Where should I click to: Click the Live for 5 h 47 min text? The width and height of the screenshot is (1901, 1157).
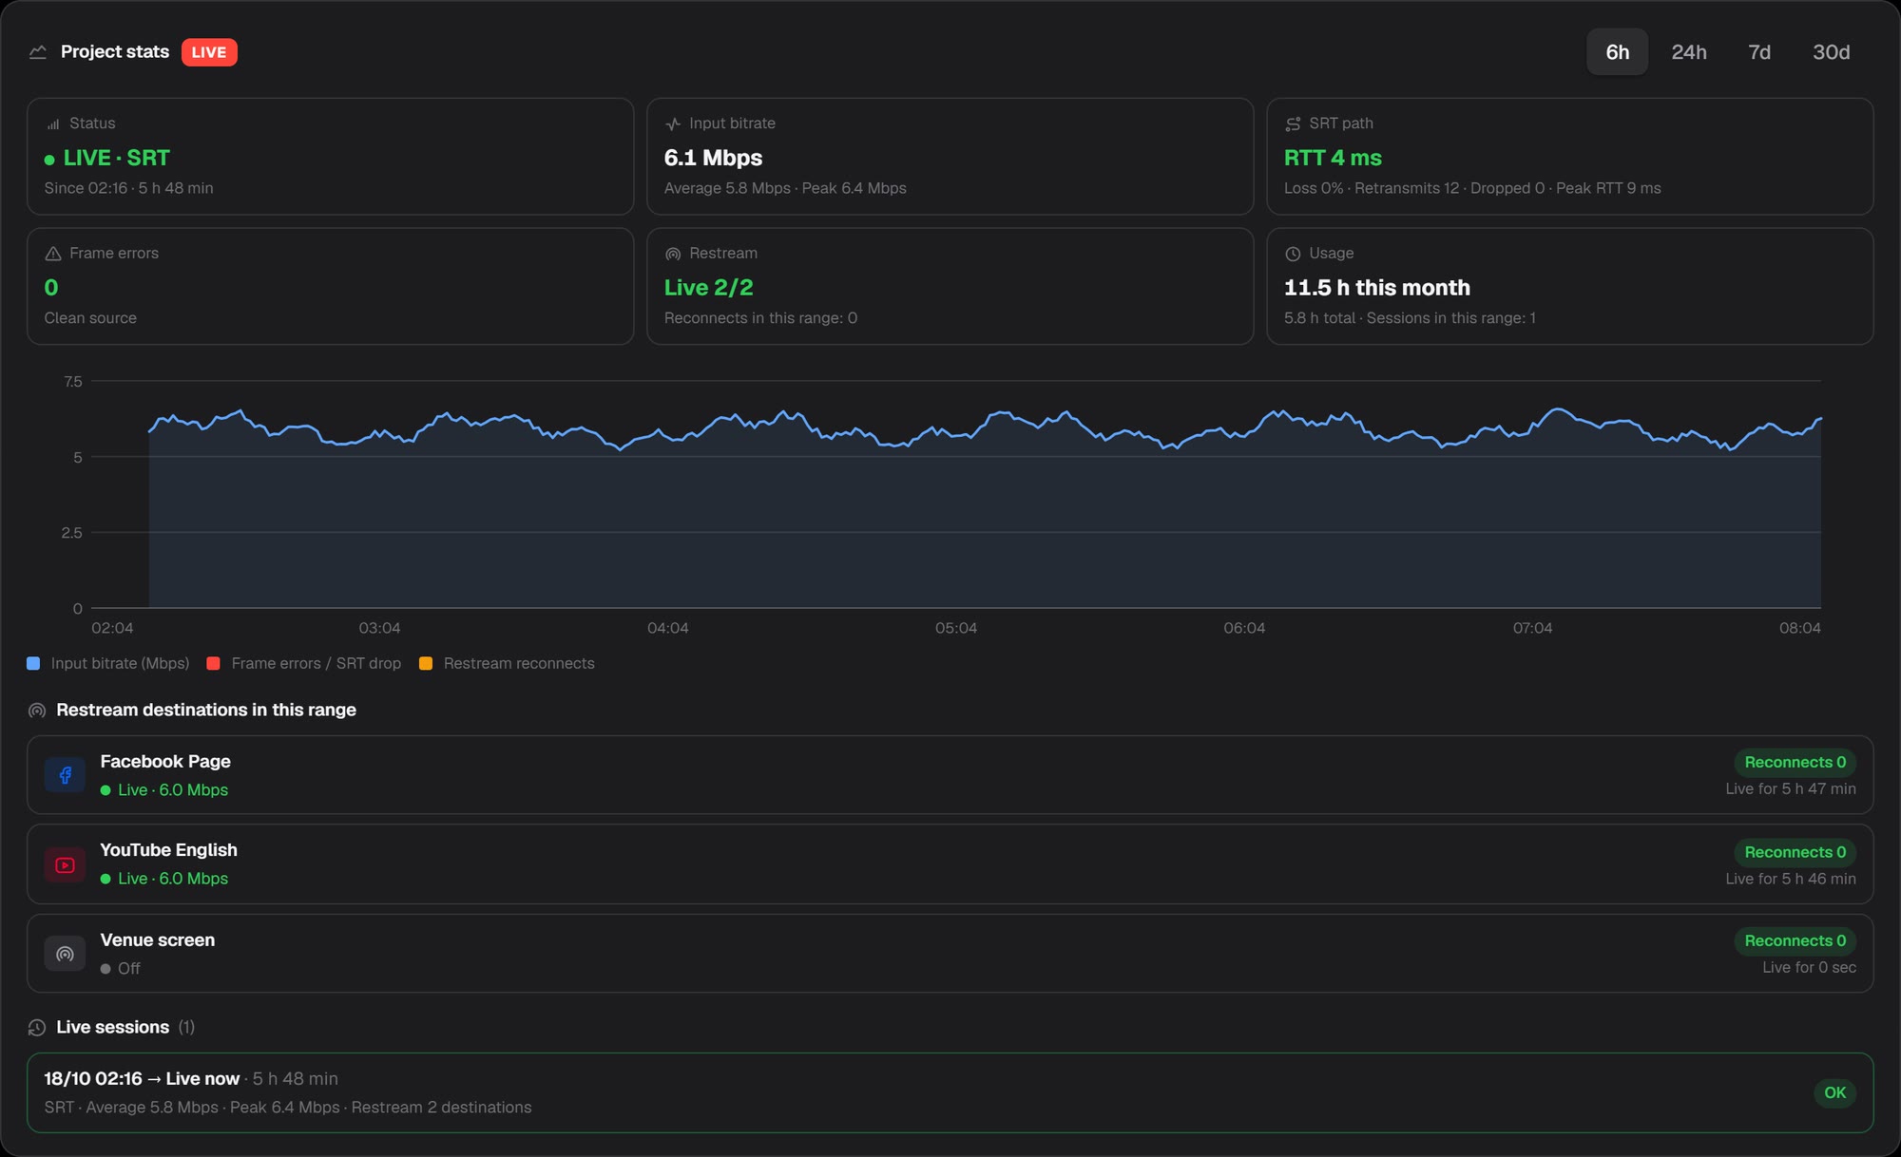click(x=1791, y=789)
